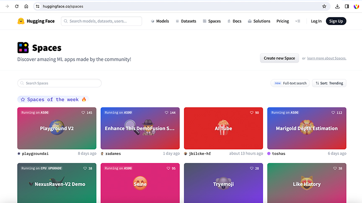The image size is (362, 203).
Task: Click the Spaces colored-blocks logo
Action: coord(23,48)
